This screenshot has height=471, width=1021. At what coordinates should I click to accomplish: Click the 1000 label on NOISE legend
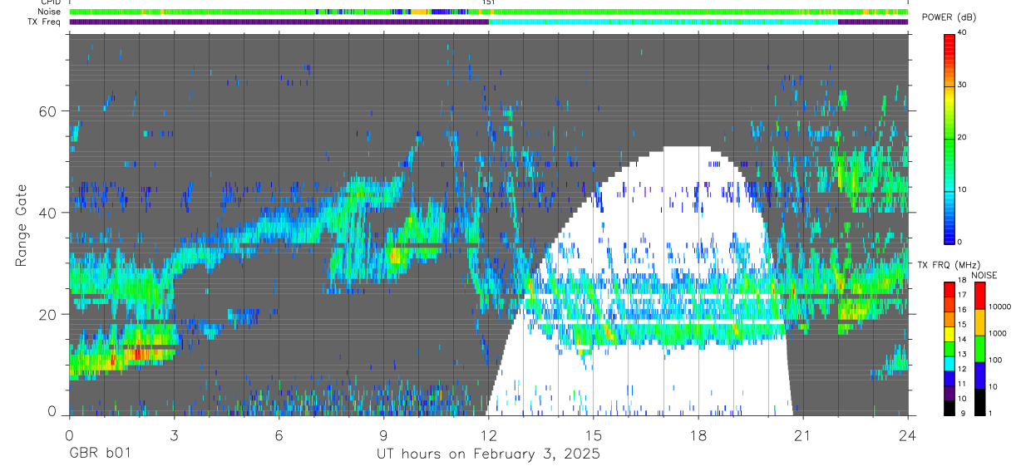(997, 334)
